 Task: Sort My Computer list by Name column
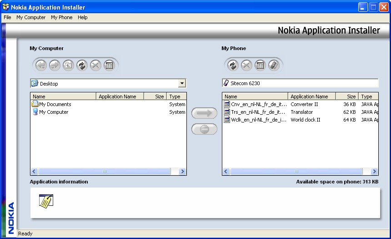pyautogui.click(x=63, y=97)
